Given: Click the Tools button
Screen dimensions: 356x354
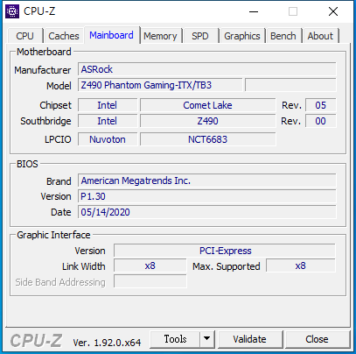Looking at the screenshot, I should [175, 339].
